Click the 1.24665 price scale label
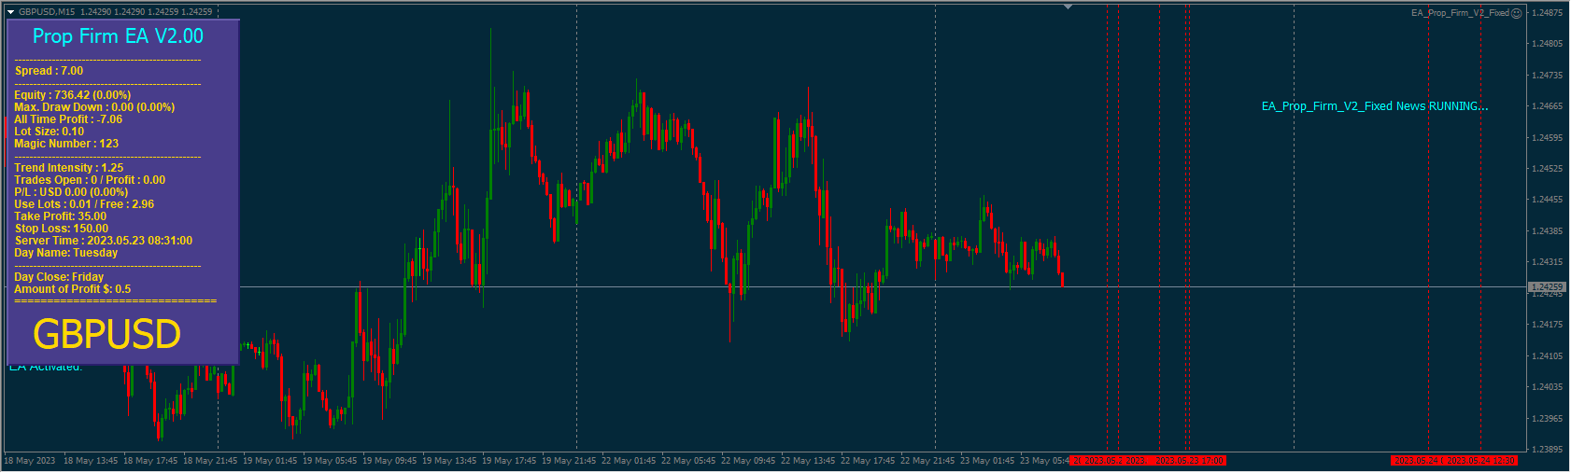The height and width of the screenshot is (473, 1571). pyautogui.click(x=1547, y=106)
